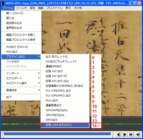Screen dimensions: 143x139
Task: Choose WMV9出力plus output
Action: point(65,115)
